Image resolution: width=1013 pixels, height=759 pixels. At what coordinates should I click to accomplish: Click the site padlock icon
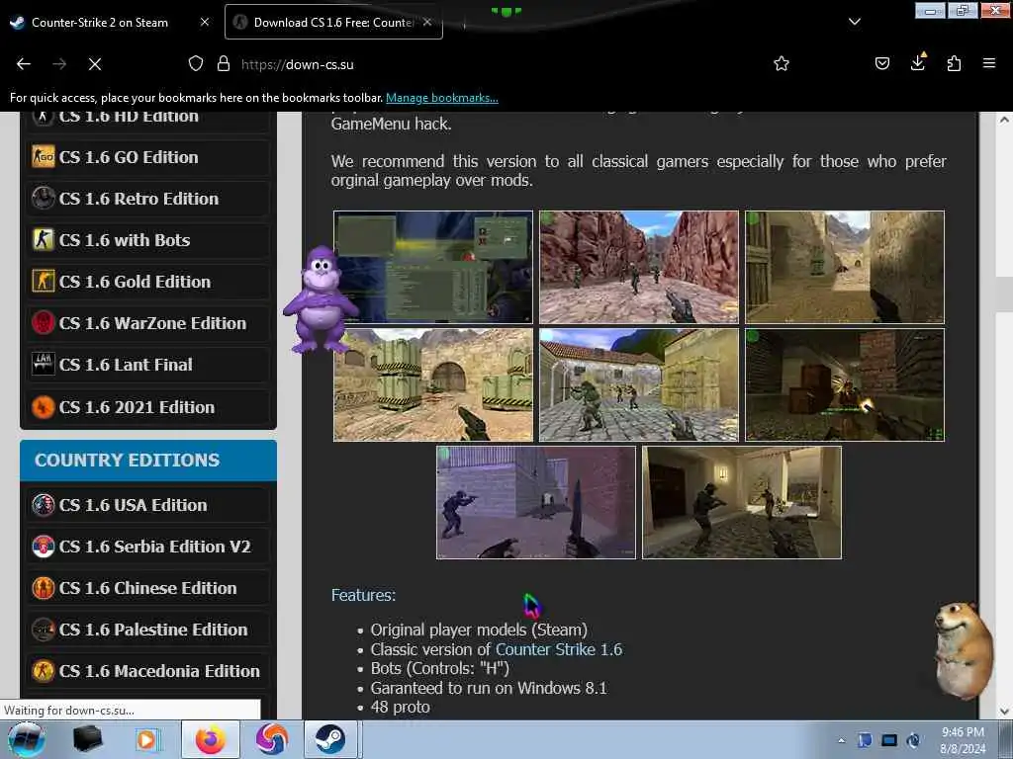(x=224, y=63)
